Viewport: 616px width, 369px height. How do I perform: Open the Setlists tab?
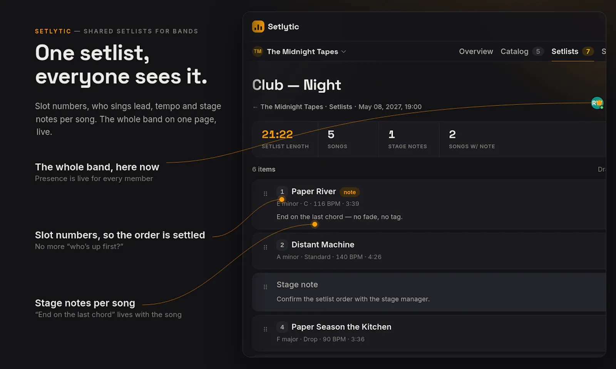pos(565,51)
